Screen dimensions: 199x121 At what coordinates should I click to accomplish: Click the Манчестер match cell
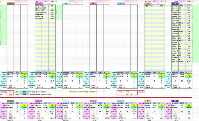(175, 8)
